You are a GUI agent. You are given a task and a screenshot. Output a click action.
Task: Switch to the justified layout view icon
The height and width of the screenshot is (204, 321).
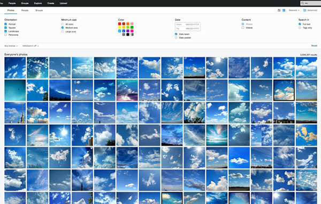point(279,10)
